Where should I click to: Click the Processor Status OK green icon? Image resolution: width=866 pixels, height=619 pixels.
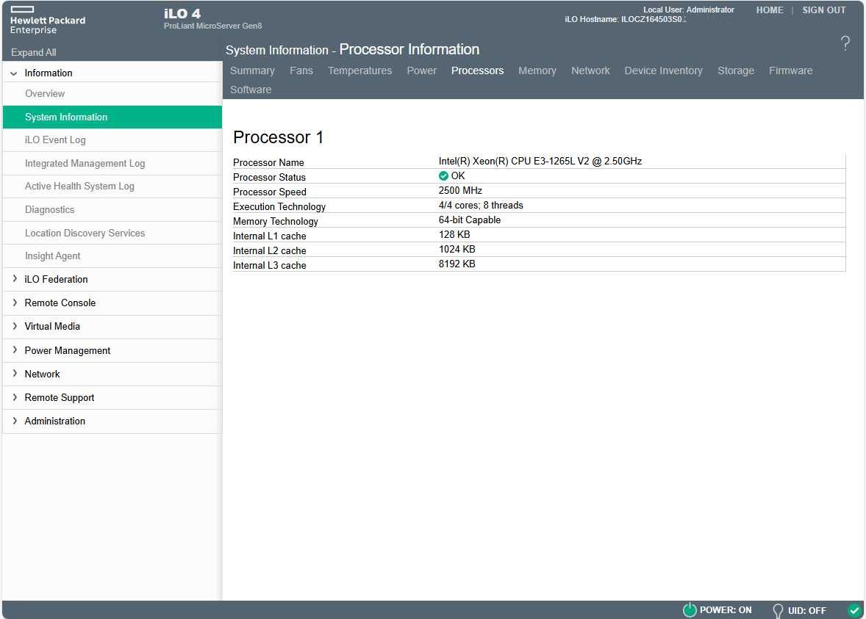tap(443, 176)
